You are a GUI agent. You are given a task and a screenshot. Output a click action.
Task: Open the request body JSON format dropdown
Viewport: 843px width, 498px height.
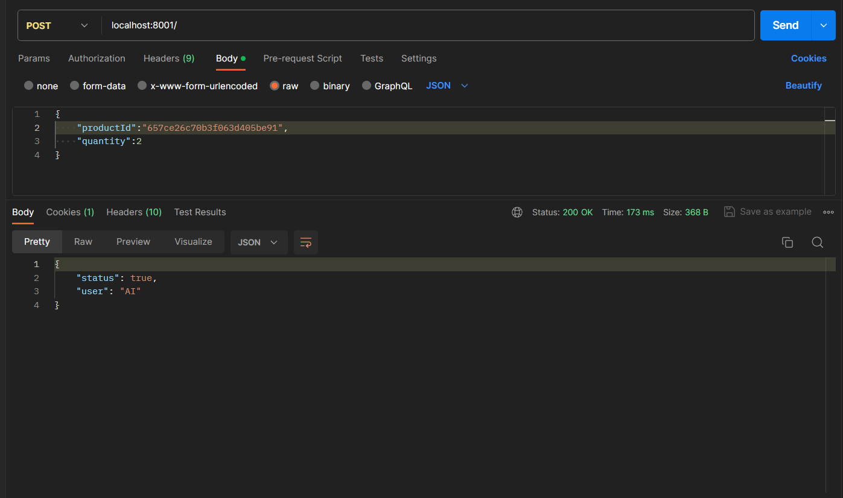click(x=447, y=86)
